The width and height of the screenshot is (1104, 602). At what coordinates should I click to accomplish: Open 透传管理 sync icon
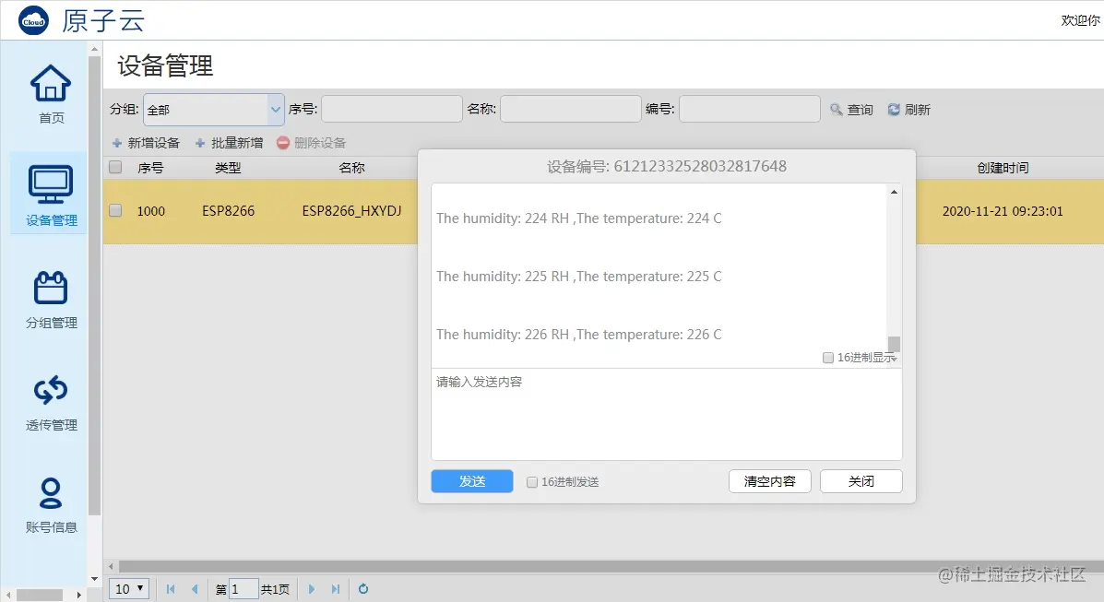[51, 390]
